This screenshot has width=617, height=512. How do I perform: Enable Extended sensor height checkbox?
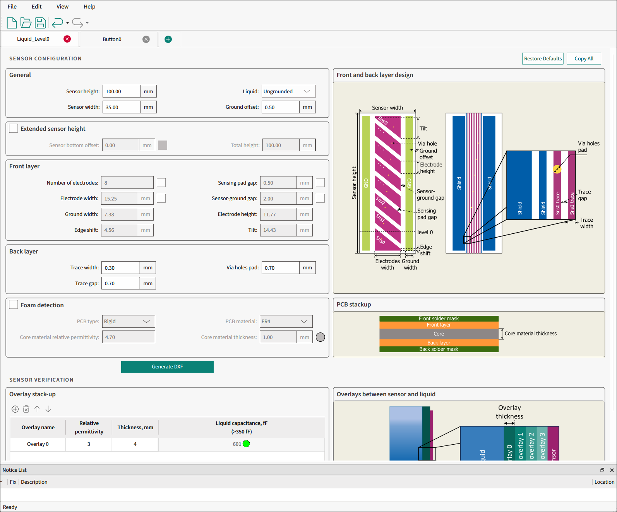pos(14,128)
